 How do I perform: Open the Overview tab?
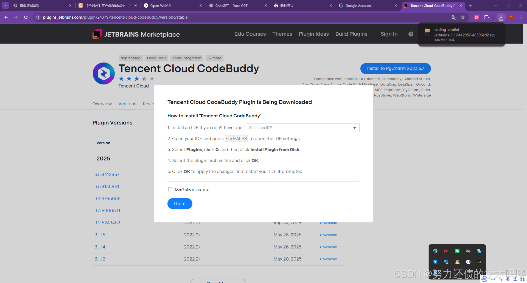coord(102,104)
